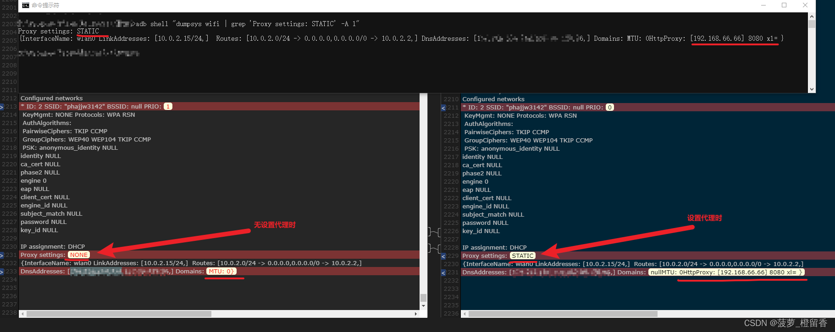Click the up arrow of the Command Prompt scrollbar
Image resolution: width=835 pixels, height=332 pixels.
(812, 16)
